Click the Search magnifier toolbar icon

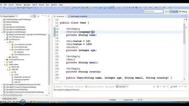[136, 8]
